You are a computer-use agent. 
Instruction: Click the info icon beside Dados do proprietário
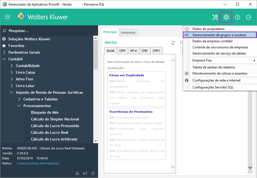(x=187, y=29)
